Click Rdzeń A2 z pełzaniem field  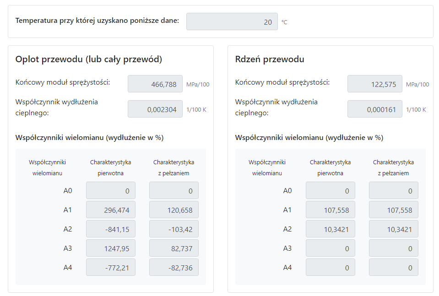394,229
